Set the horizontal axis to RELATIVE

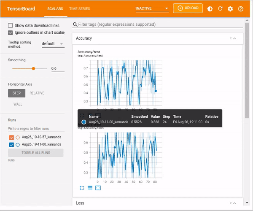coord(37,93)
